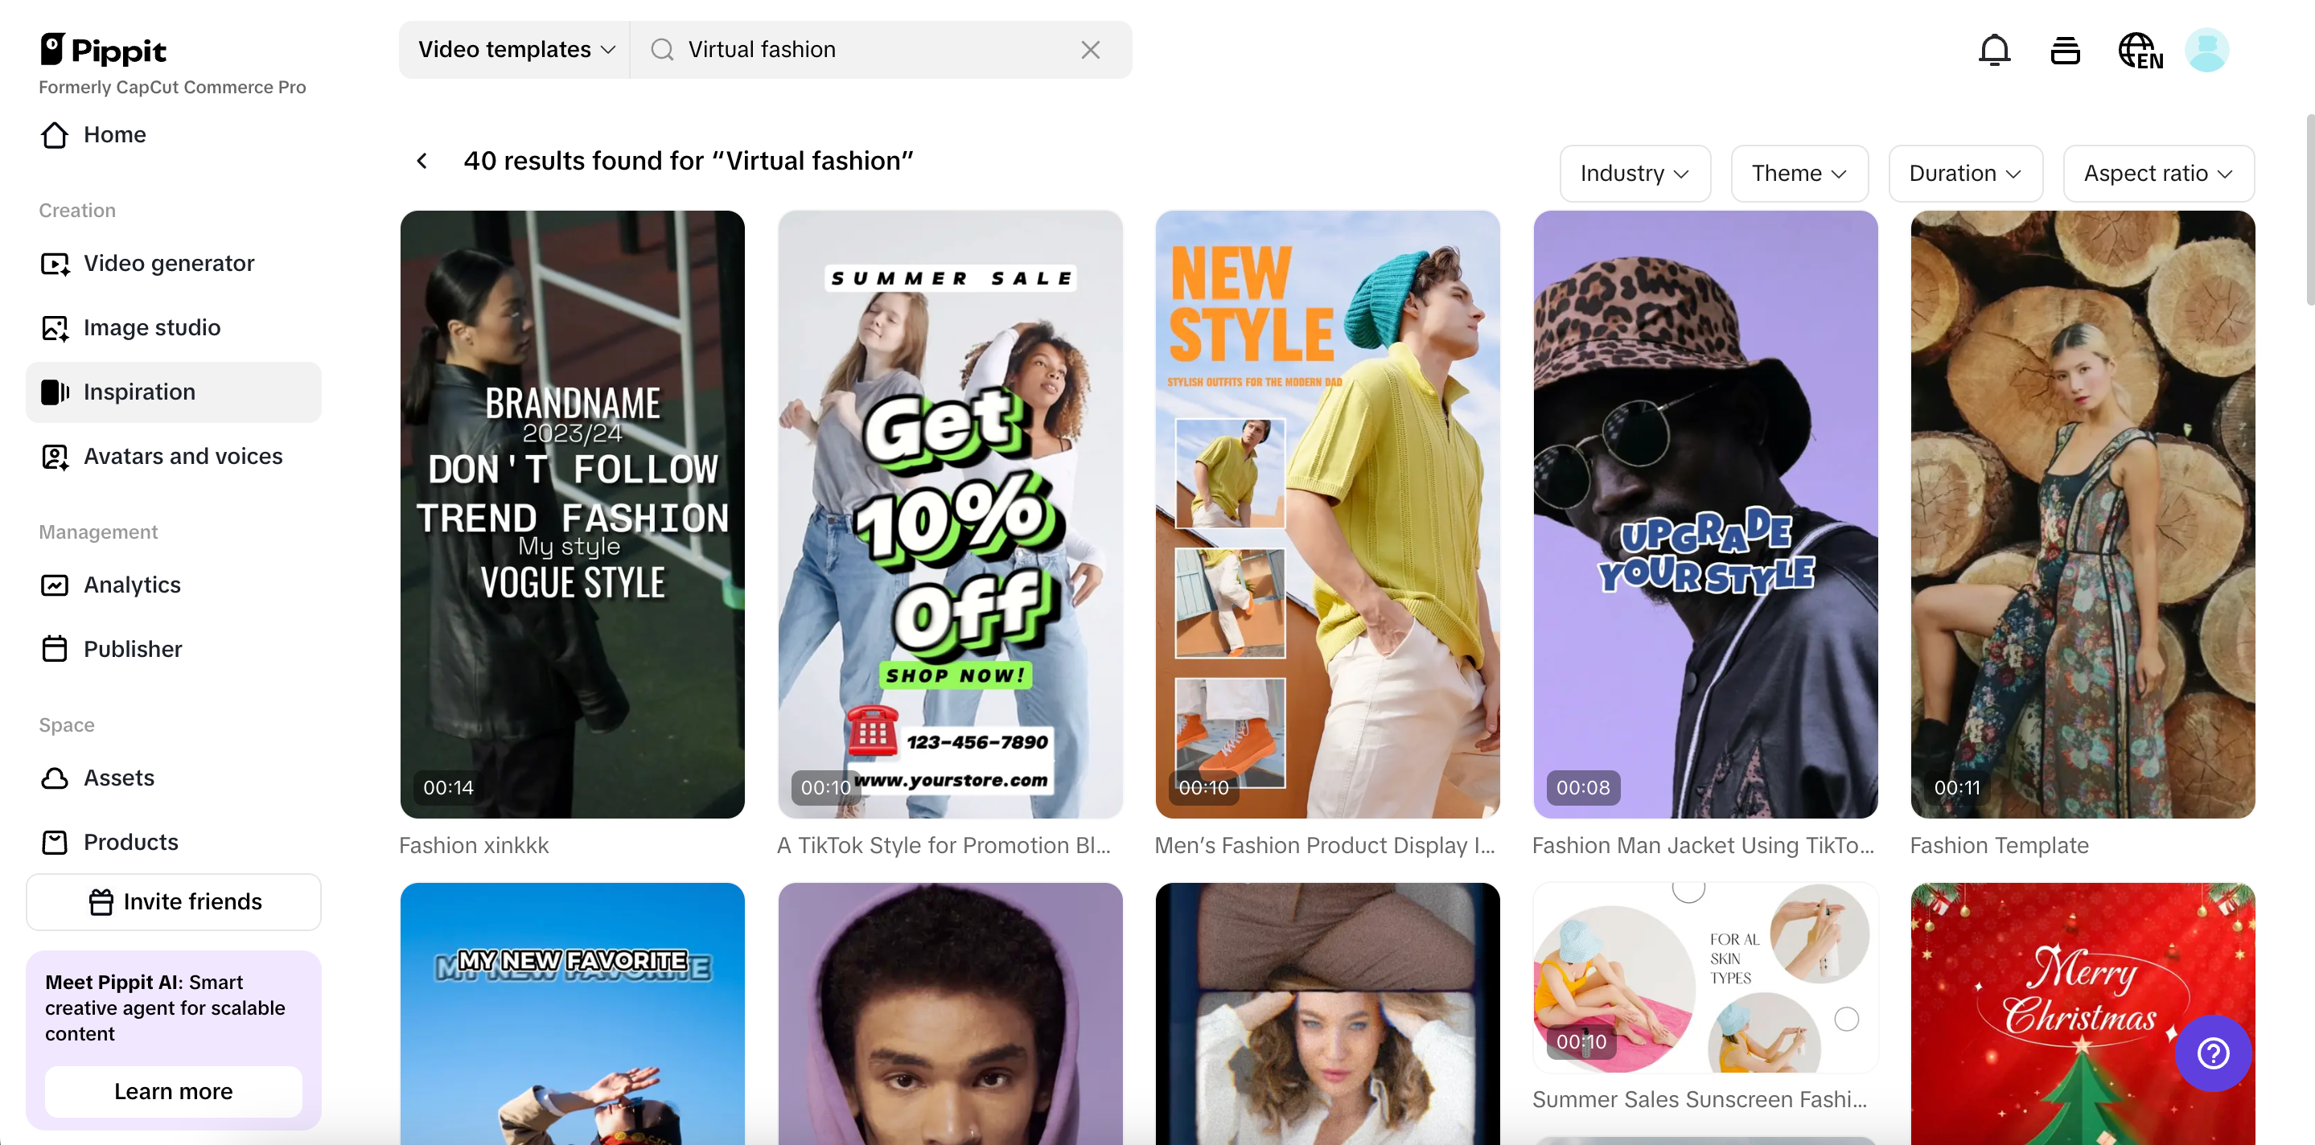
Task: Click the Pippit logo
Action: (x=103, y=51)
